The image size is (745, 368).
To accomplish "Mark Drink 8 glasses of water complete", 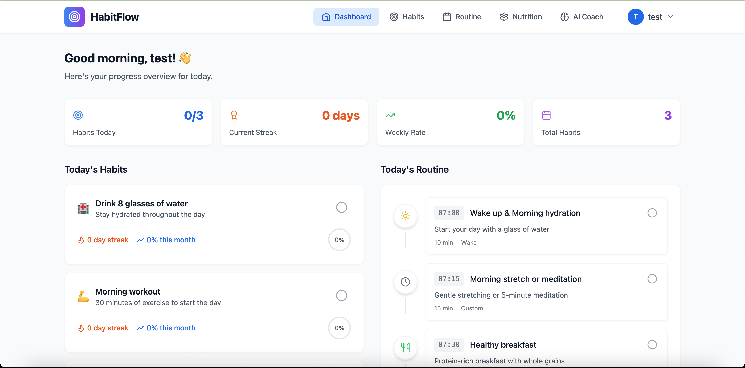I will tap(341, 207).
